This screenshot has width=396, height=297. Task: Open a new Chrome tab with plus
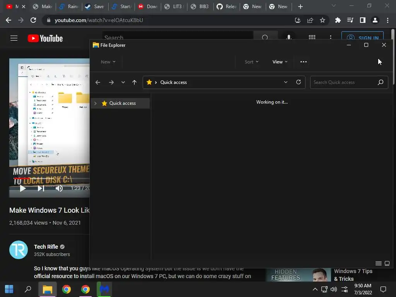[x=300, y=7]
